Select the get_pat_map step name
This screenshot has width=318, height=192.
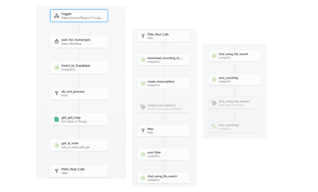[71, 117]
